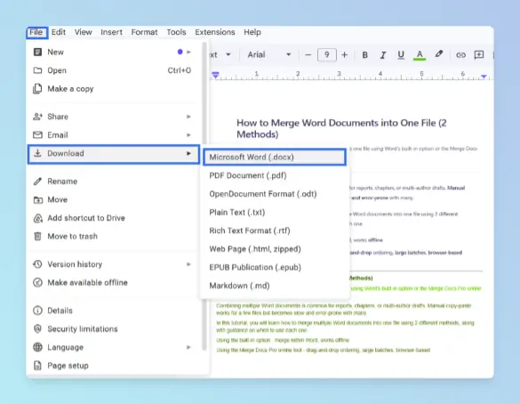Screen dimensions: 520x404
Task: Open the Tools menu
Action: point(176,32)
